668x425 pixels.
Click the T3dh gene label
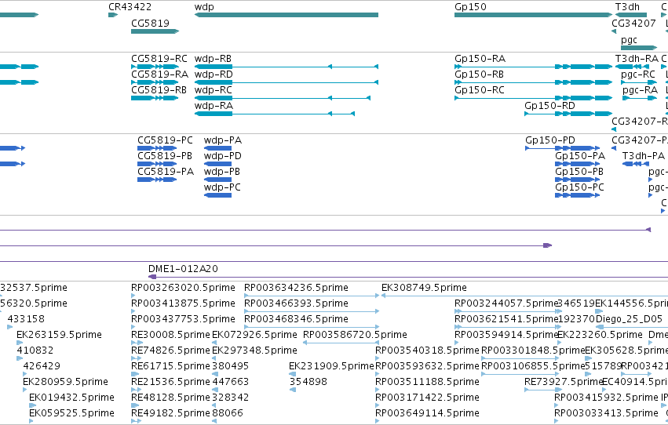(627, 7)
